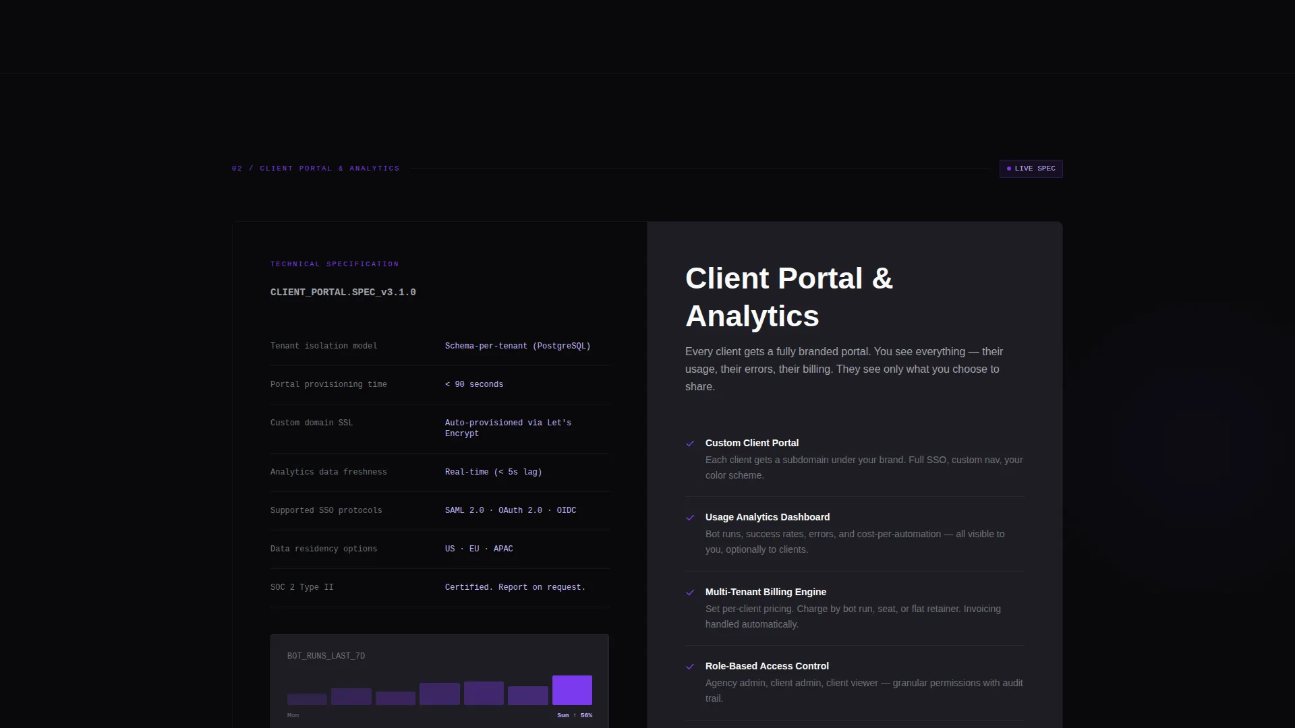Click the 'Schema-per-tenant (PostgreSQL)' value
The image size is (1295, 728).
pos(517,346)
